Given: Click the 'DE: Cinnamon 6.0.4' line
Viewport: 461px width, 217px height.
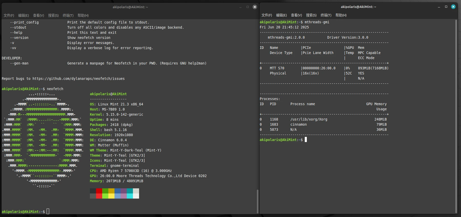Looking at the screenshot, I should pos(108,140).
